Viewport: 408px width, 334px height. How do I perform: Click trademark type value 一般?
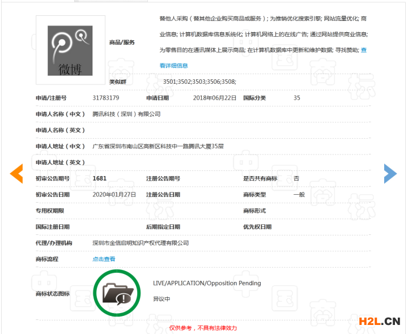tap(299, 194)
